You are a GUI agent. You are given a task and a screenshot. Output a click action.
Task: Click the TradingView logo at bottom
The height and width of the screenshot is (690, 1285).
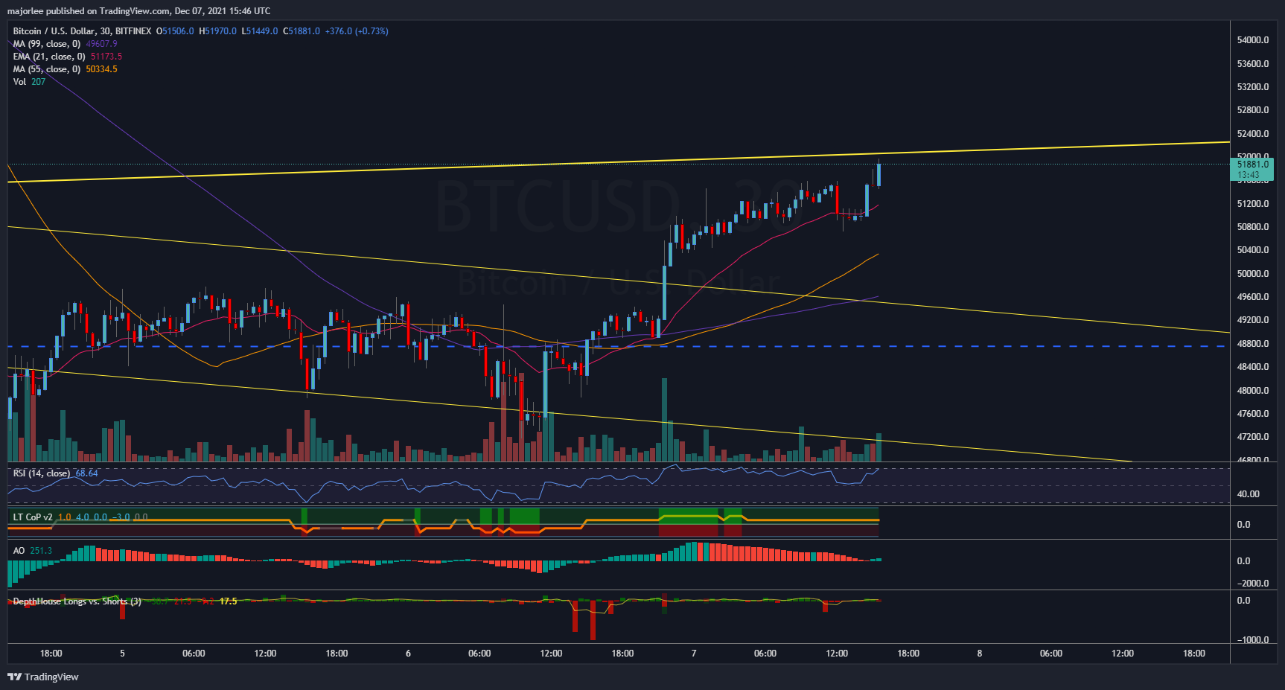tap(42, 677)
